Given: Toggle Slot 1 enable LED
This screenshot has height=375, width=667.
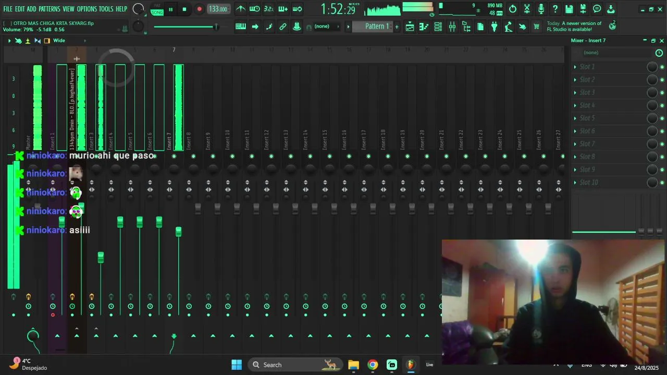Looking at the screenshot, I should coord(662,67).
